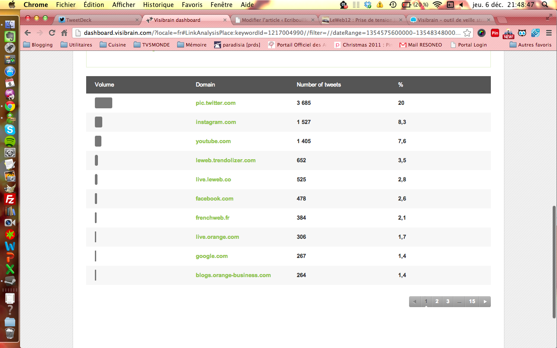This screenshot has height=348, width=557.
Task: Go back with the browser back arrow
Action: coord(27,33)
